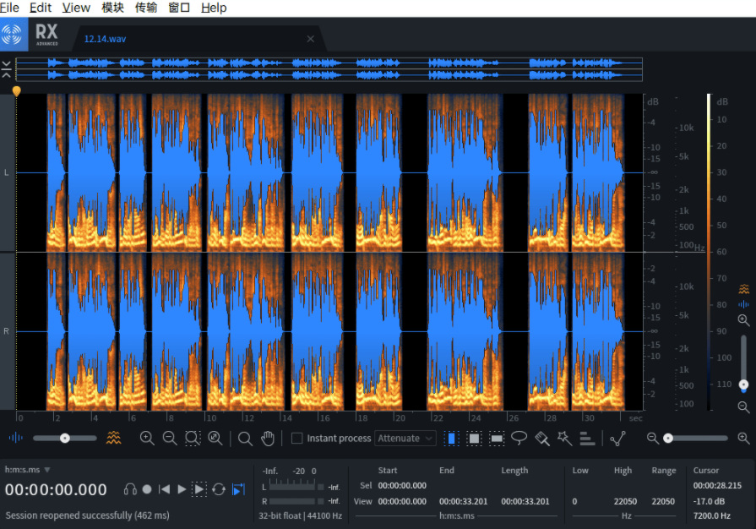Select the frequency selection tool
The image size is (756, 529).
tap(497, 438)
